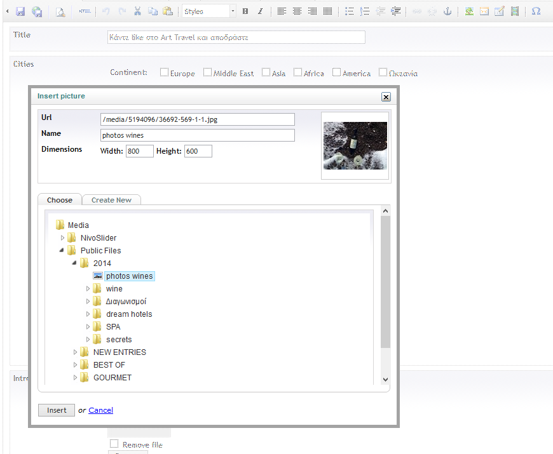Align text center
Screen dimensions: 553x454
pyautogui.click(x=297, y=11)
